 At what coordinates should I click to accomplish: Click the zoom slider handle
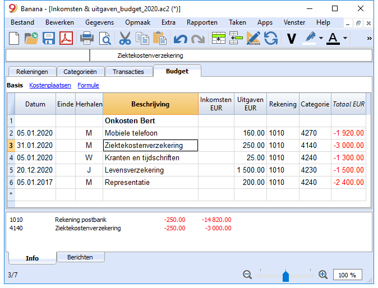285,276
